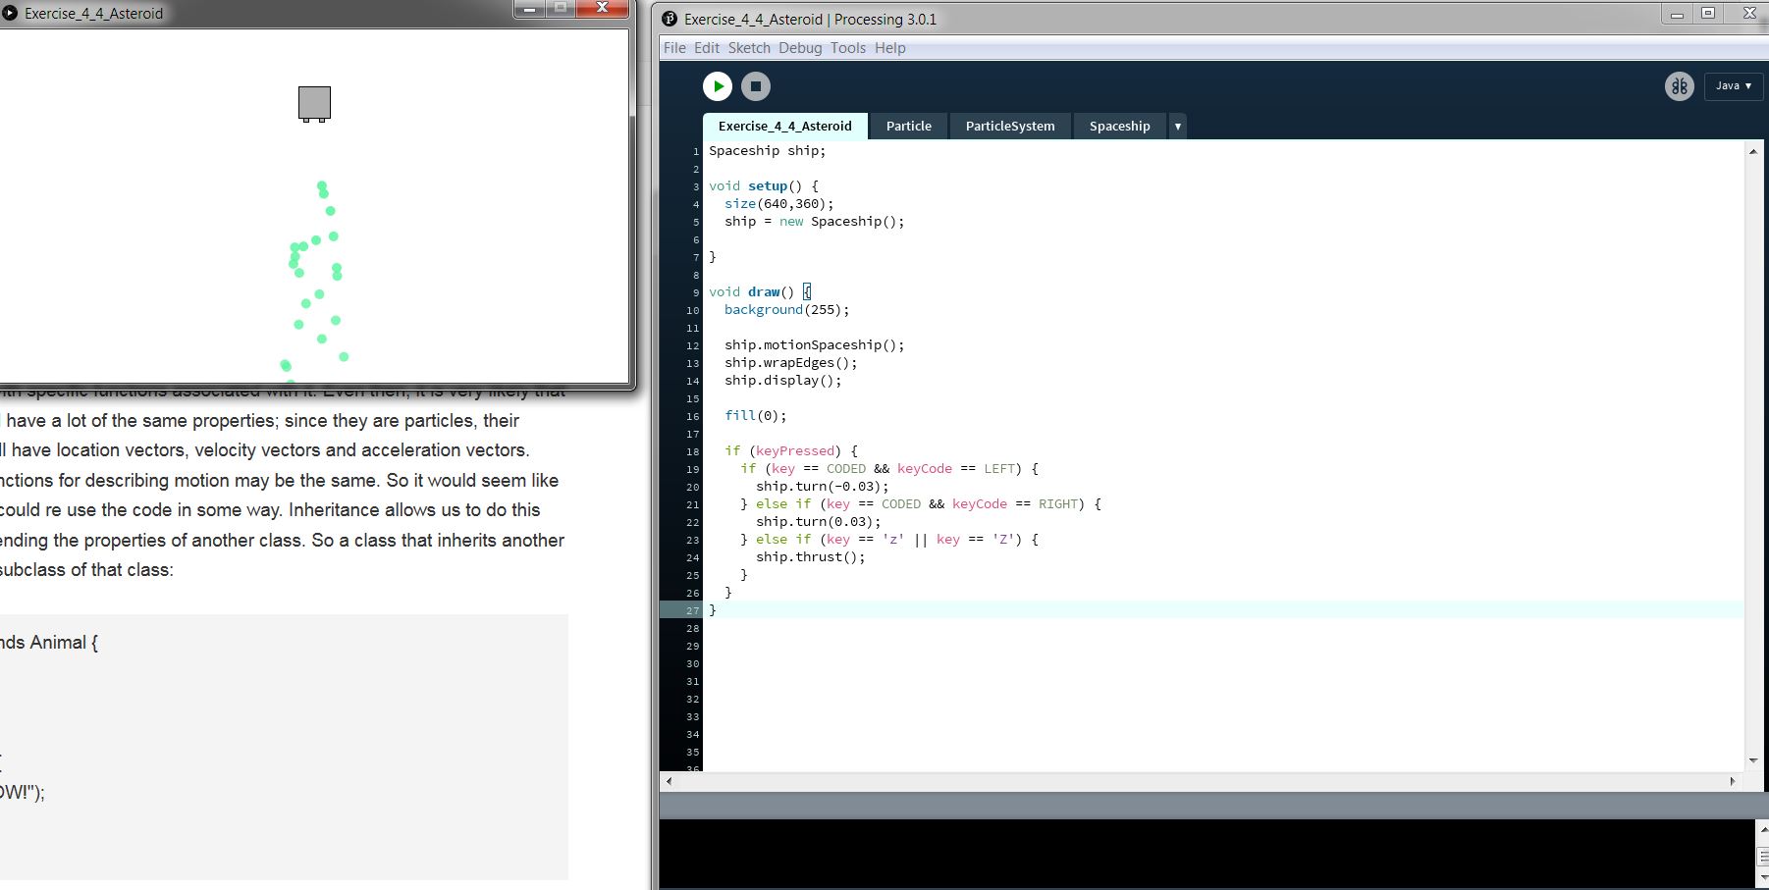Open the Edit menu
The width and height of the screenshot is (1769, 890).
coord(707,48)
